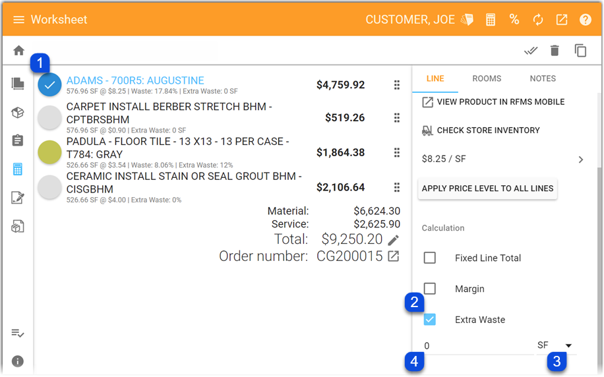
Task: Edit total with pencil icon
Action: point(393,241)
